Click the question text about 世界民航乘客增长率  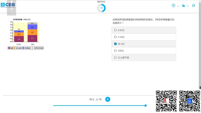point(143,21)
